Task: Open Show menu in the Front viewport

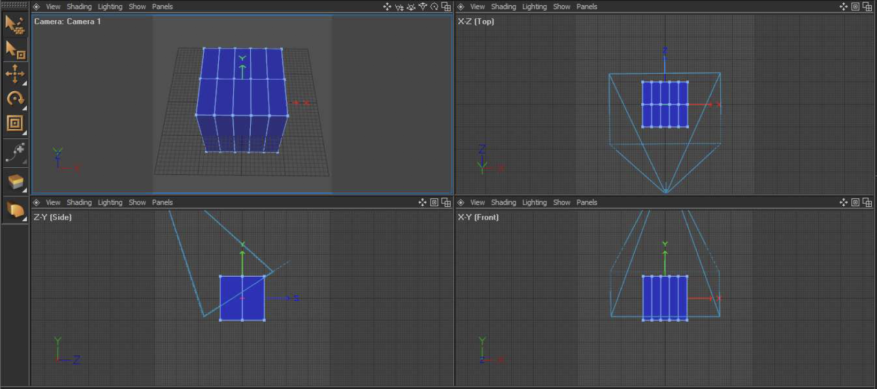Action: [561, 203]
